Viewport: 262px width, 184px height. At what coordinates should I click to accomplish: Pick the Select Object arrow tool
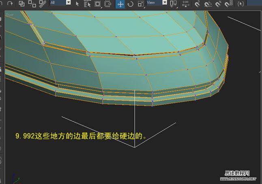pos(77,4)
